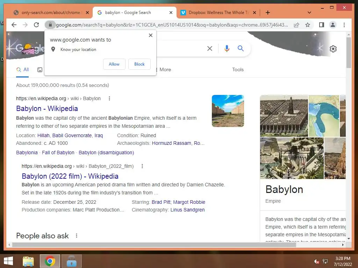Click the muted volume tray icon
Image resolution: width=358 pixels, height=268 pixels.
tap(316, 261)
